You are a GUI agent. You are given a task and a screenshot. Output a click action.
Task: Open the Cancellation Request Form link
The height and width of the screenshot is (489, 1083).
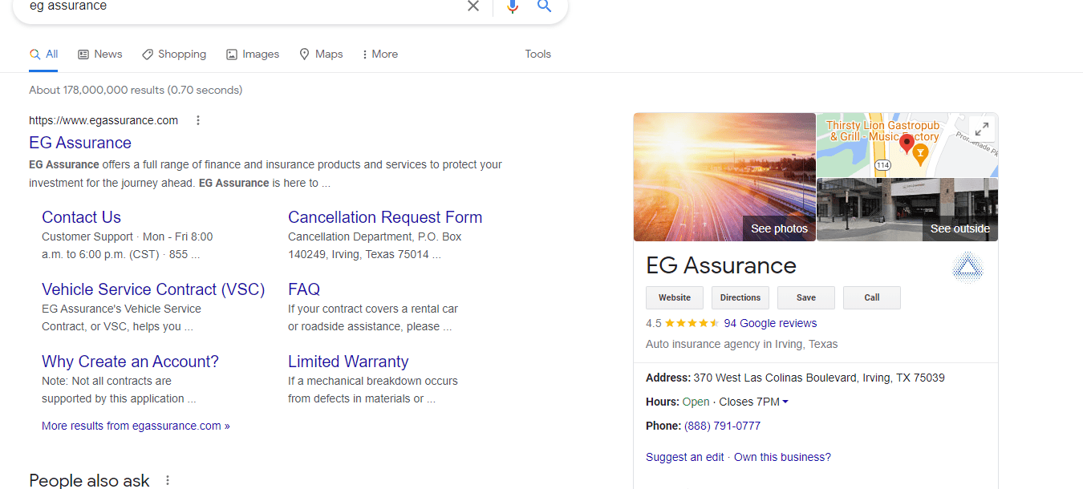coord(385,217)
